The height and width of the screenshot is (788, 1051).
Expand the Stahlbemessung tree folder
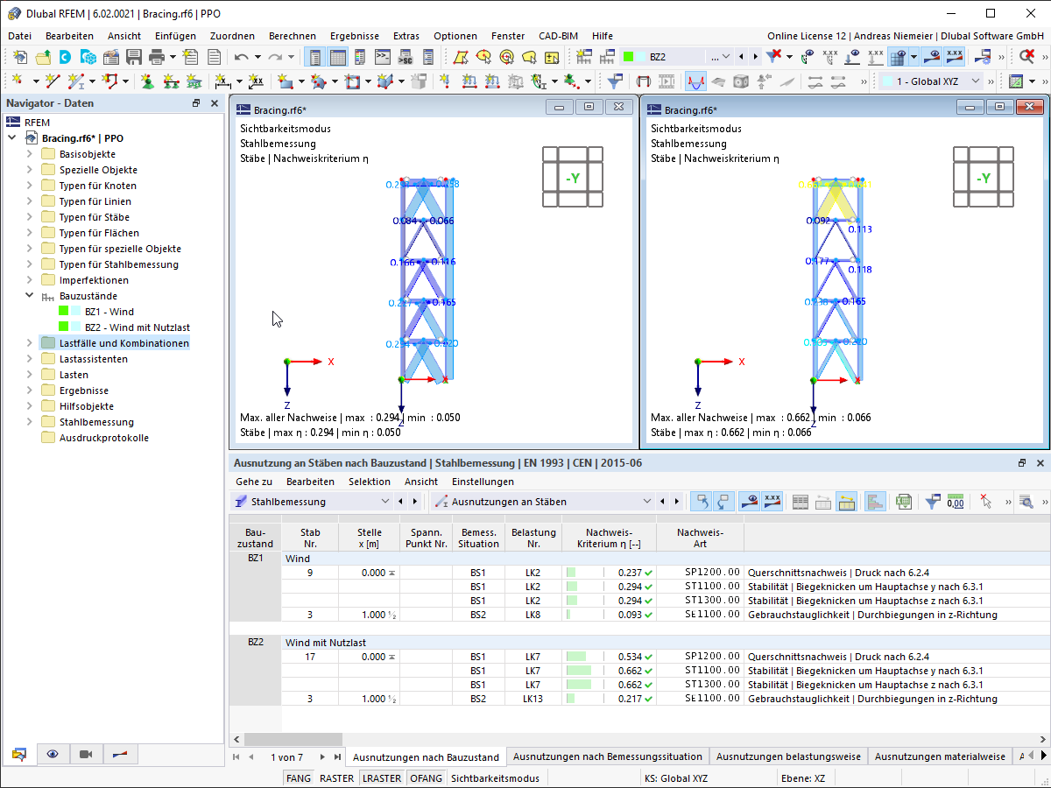tap(29, 422)
